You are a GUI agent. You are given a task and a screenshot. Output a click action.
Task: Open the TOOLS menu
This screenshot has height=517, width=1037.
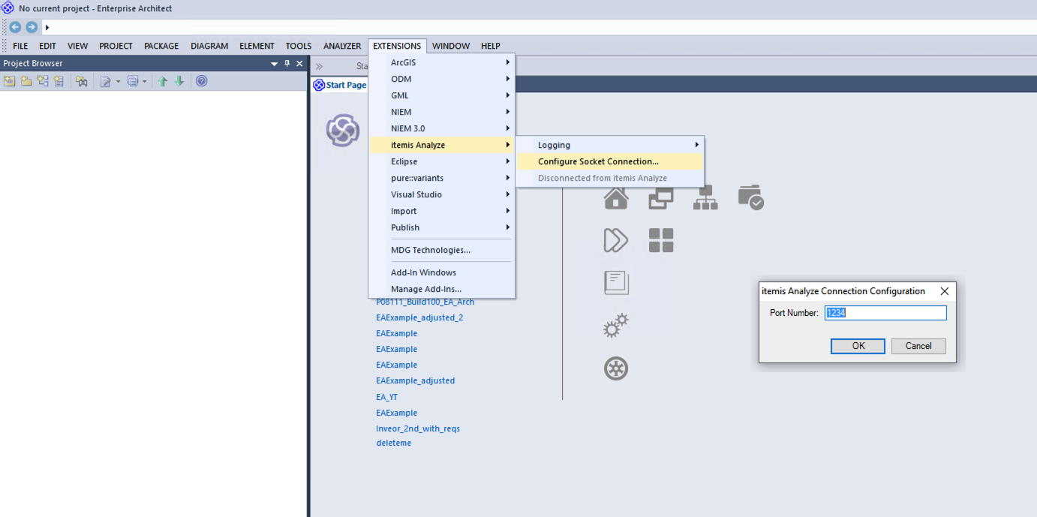tap(299, 46)
